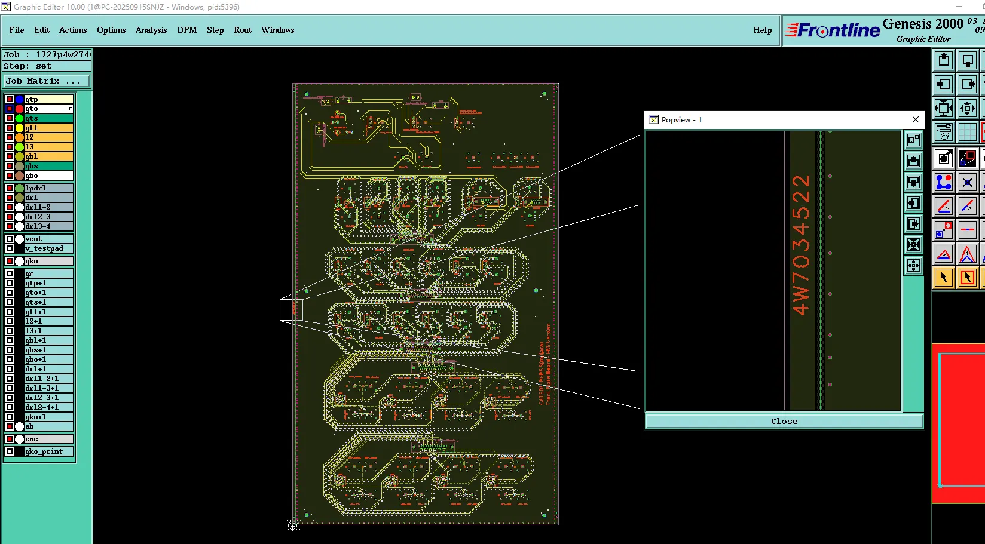Select the drl1-2 layer name
This screenshot has height=544, width=985.
tap(49, 207)
